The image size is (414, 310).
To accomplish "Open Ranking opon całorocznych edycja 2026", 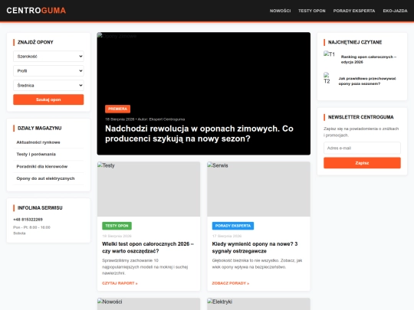I will (368, 59).
